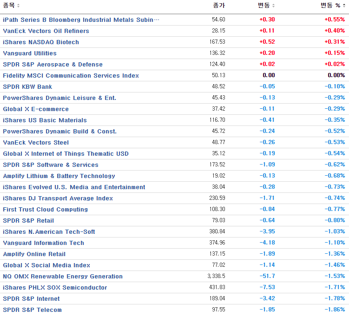Open iPath Series B Bloomberg Industrial Metals link
This screenshot has width=349, height=317.
point(81,20)
